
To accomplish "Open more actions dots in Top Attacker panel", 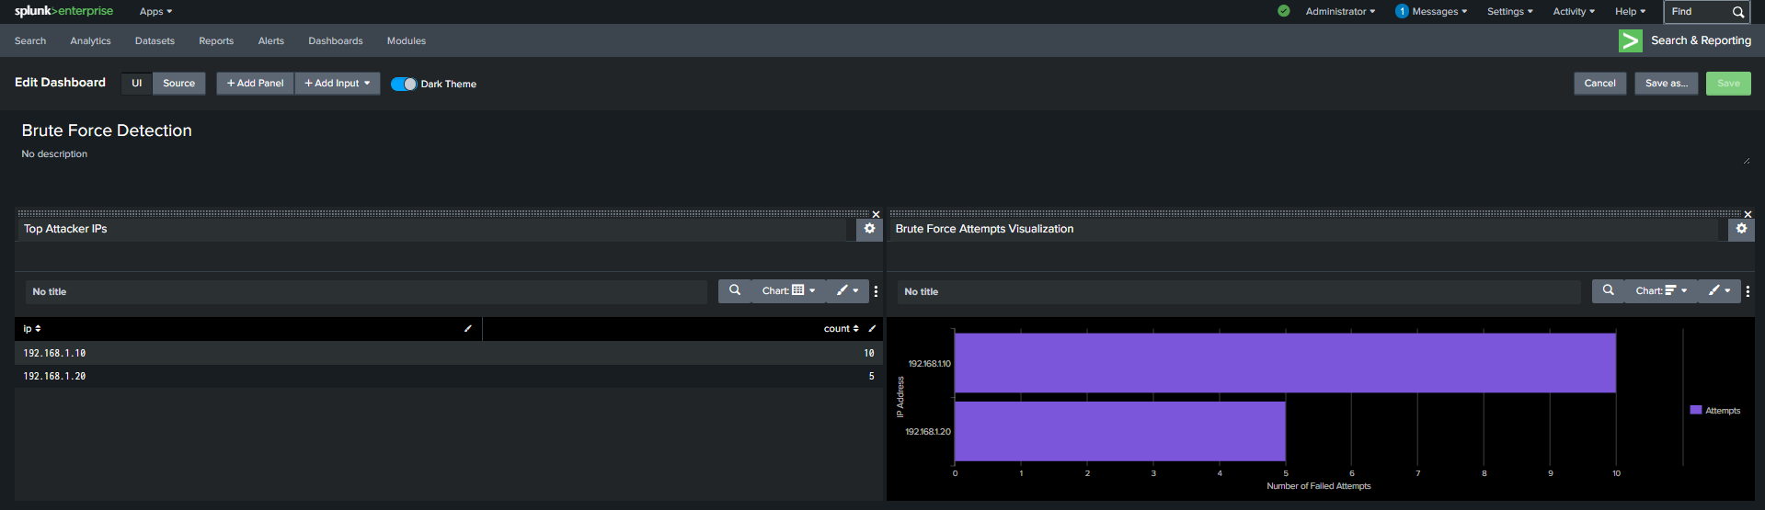I will [x=876, y=291].
